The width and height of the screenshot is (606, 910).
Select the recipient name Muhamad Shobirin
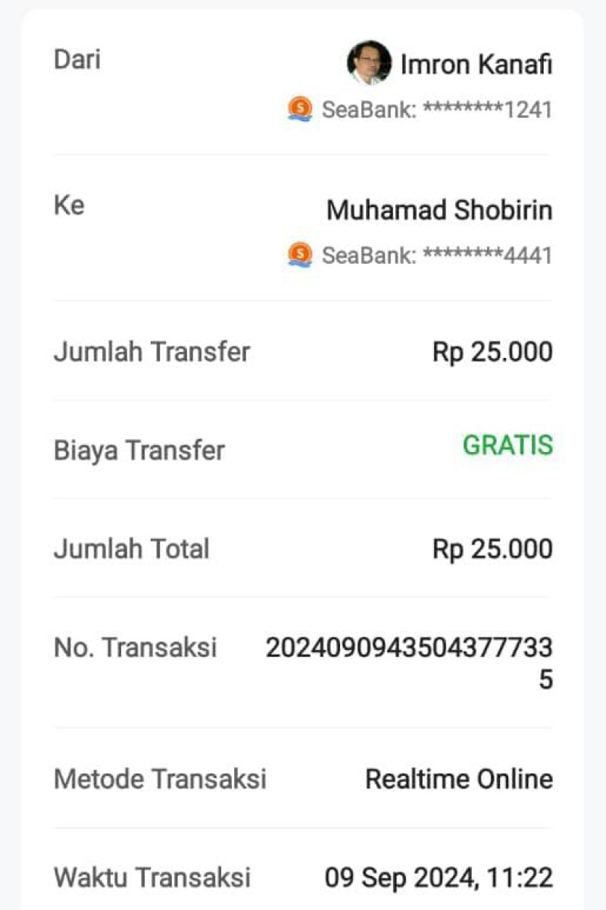[x=439, y=210]
